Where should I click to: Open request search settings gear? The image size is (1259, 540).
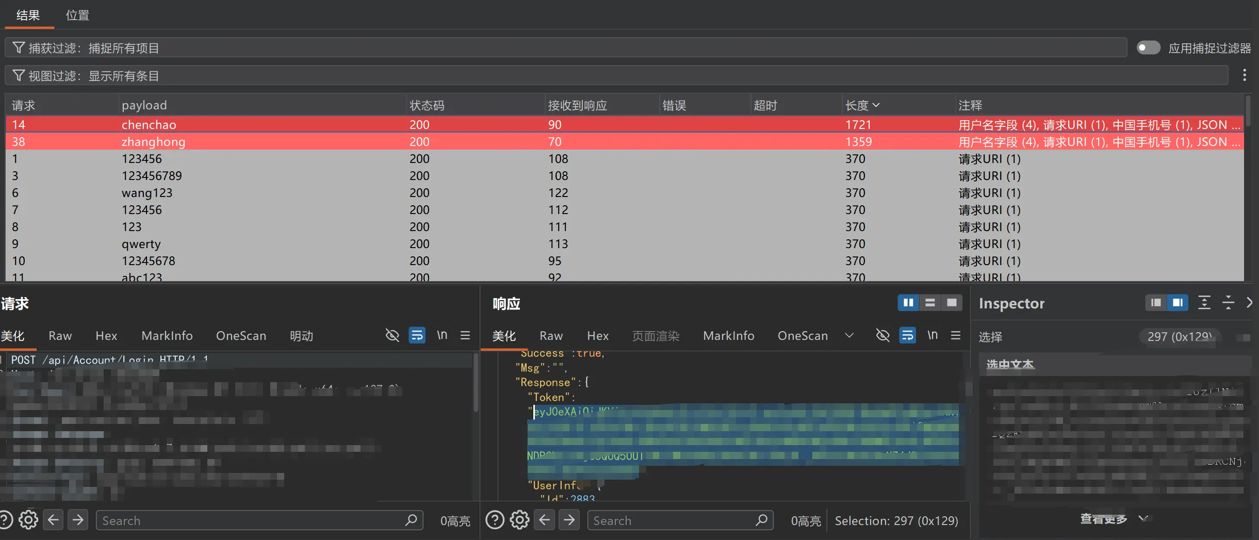click(28, 520)
